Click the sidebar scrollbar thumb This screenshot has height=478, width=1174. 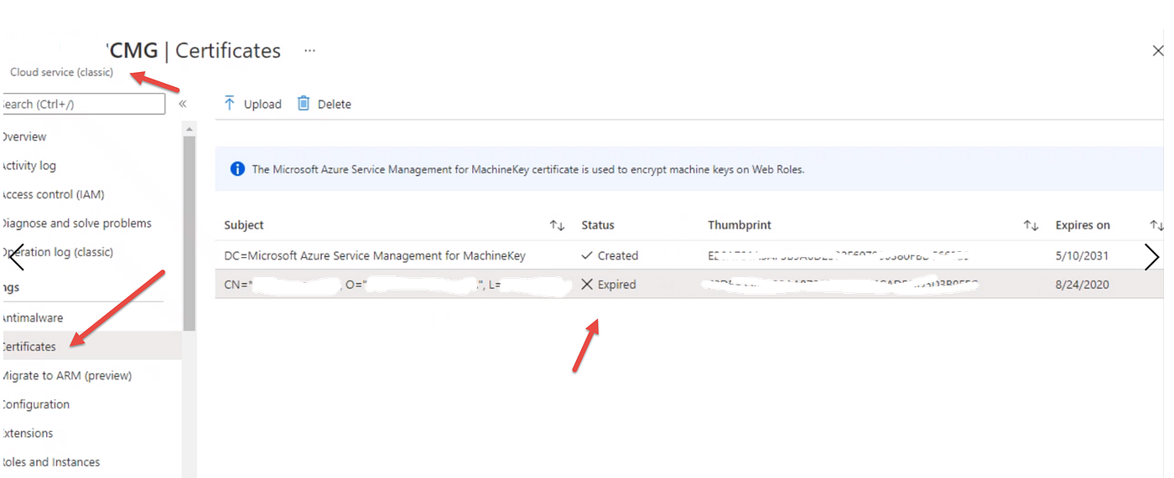coord(190,234)
